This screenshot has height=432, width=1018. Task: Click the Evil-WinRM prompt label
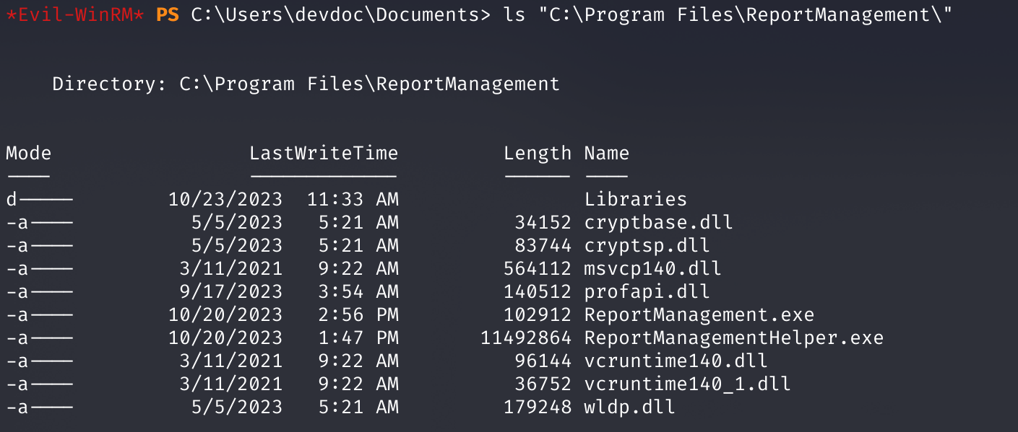coord(75,15)
